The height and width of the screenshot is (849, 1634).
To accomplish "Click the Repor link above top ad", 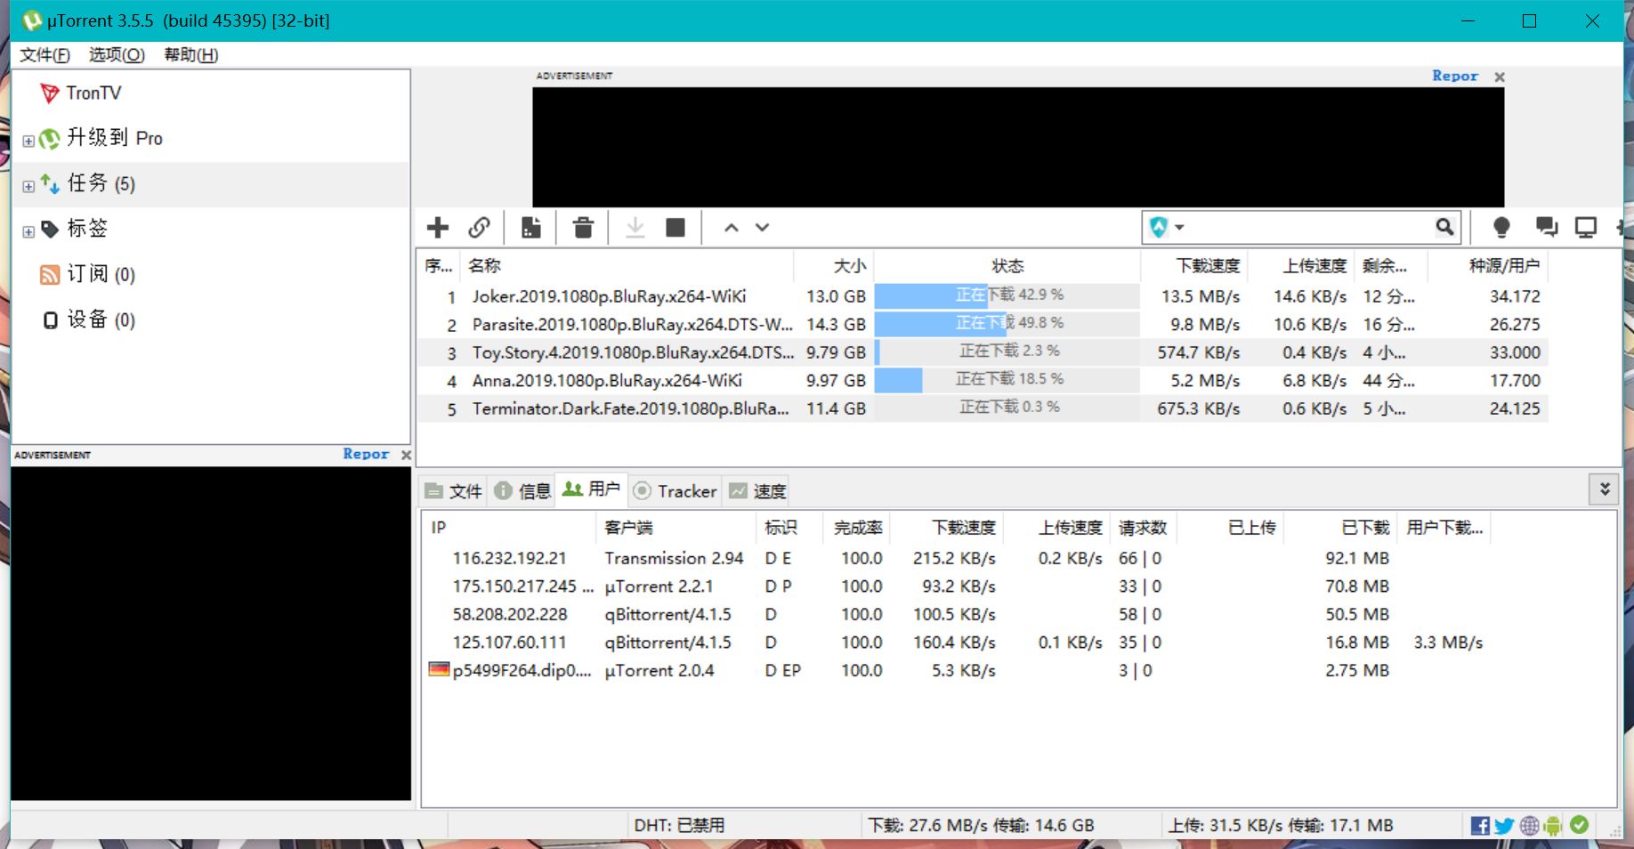I will pyautogui.click(x=1454, y=77).
